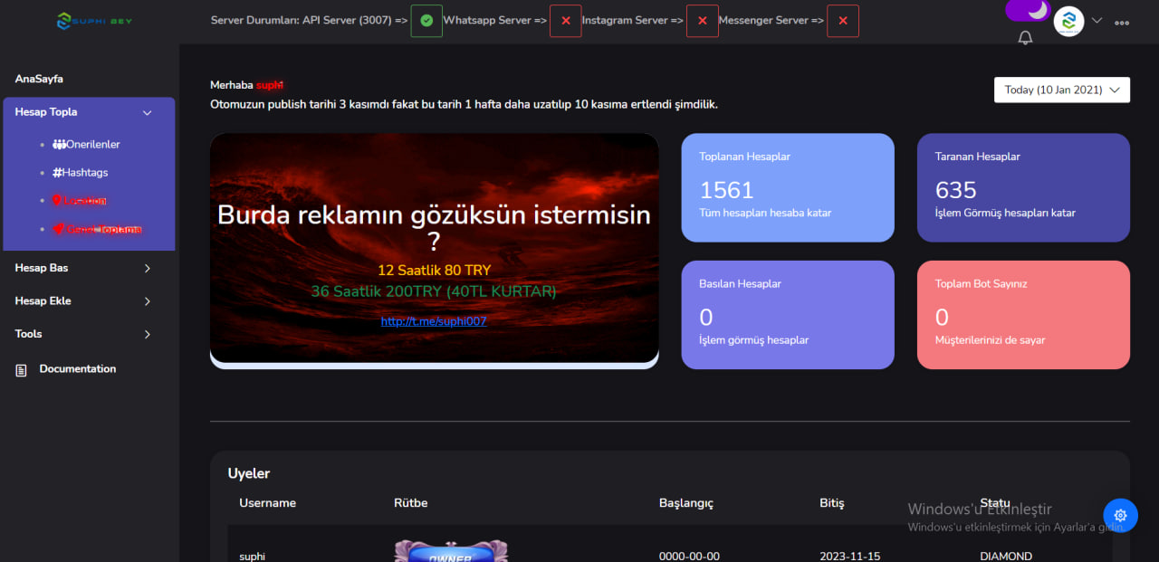
Task: Click the 2023-11-15 end date cell
Action: [x=849, y=557]
